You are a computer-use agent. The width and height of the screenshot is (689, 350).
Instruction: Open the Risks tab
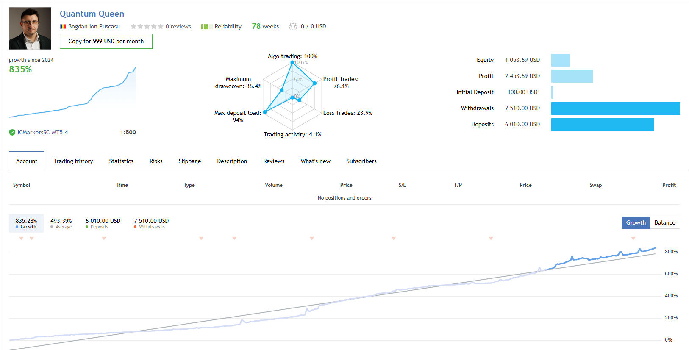[156, 161]
